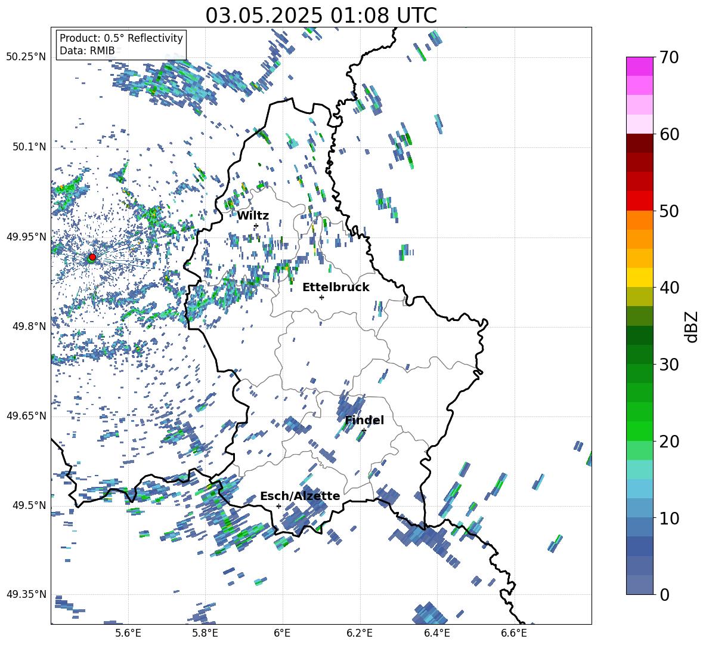
Task: Click the Wiltz city label
Action: [x=253, y=216]
